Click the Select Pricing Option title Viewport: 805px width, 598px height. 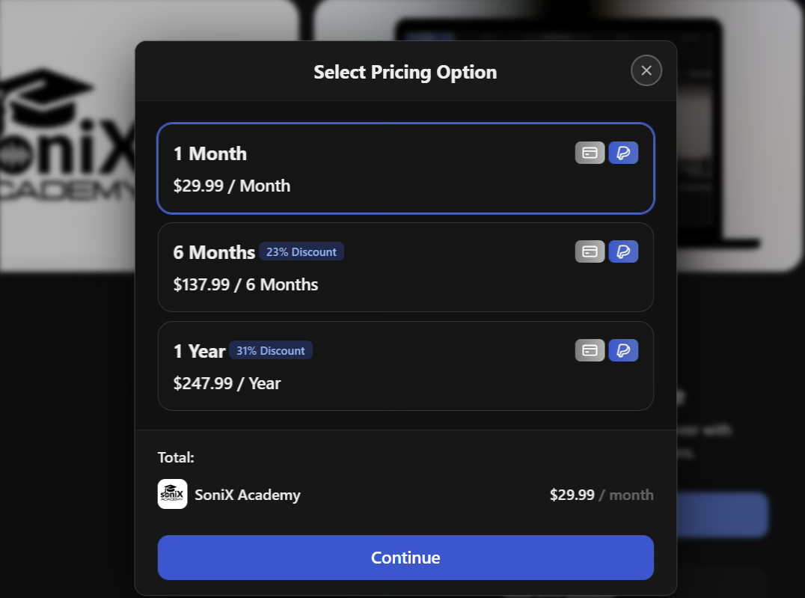pos(405,72)
